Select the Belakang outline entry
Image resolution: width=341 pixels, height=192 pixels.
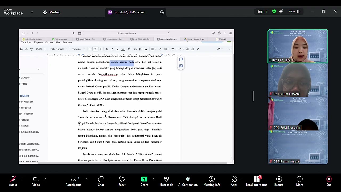[24, 96]
